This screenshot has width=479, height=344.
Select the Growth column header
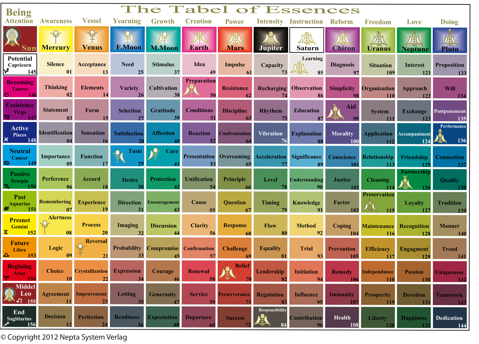163,21
